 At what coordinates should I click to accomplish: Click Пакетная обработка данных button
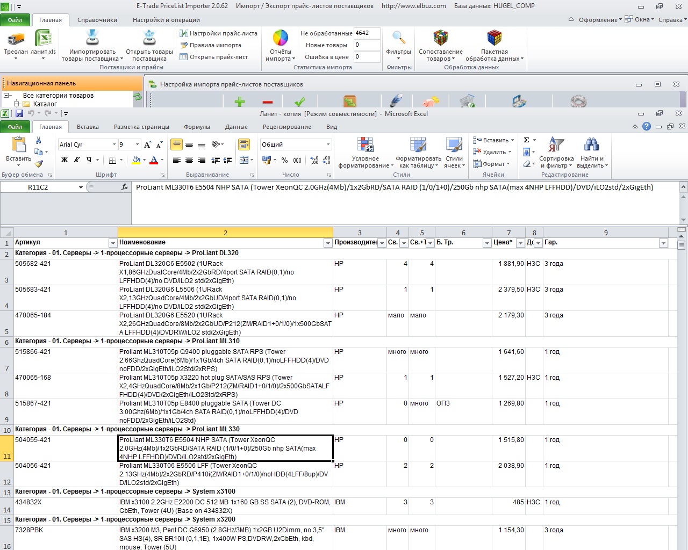[494, 46]
